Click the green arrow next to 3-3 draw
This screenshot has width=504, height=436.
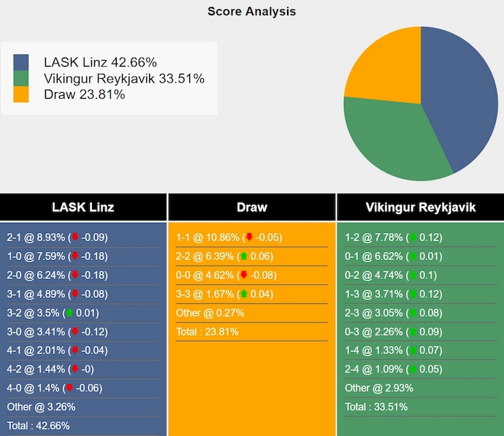[244, 294]
